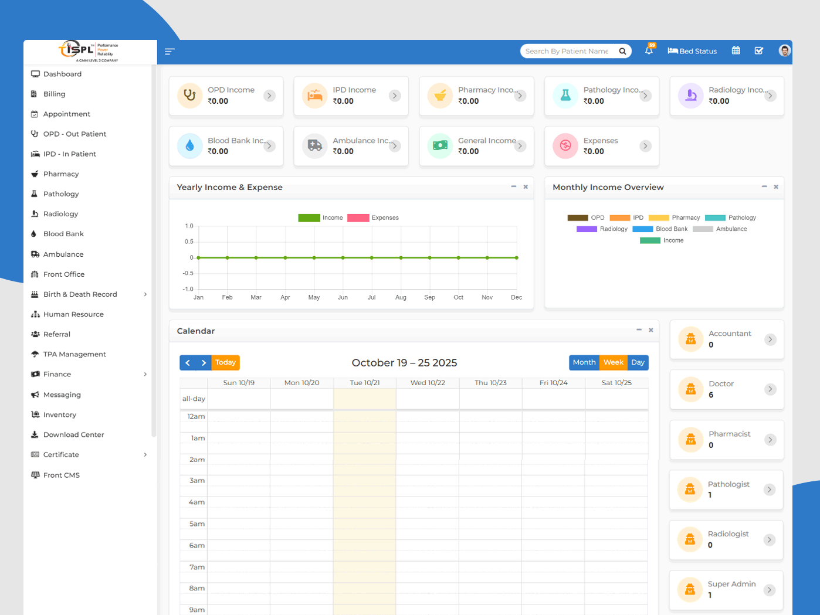
Task: Expand the Finance sidebar menu
Action: [x=88, y=374]
